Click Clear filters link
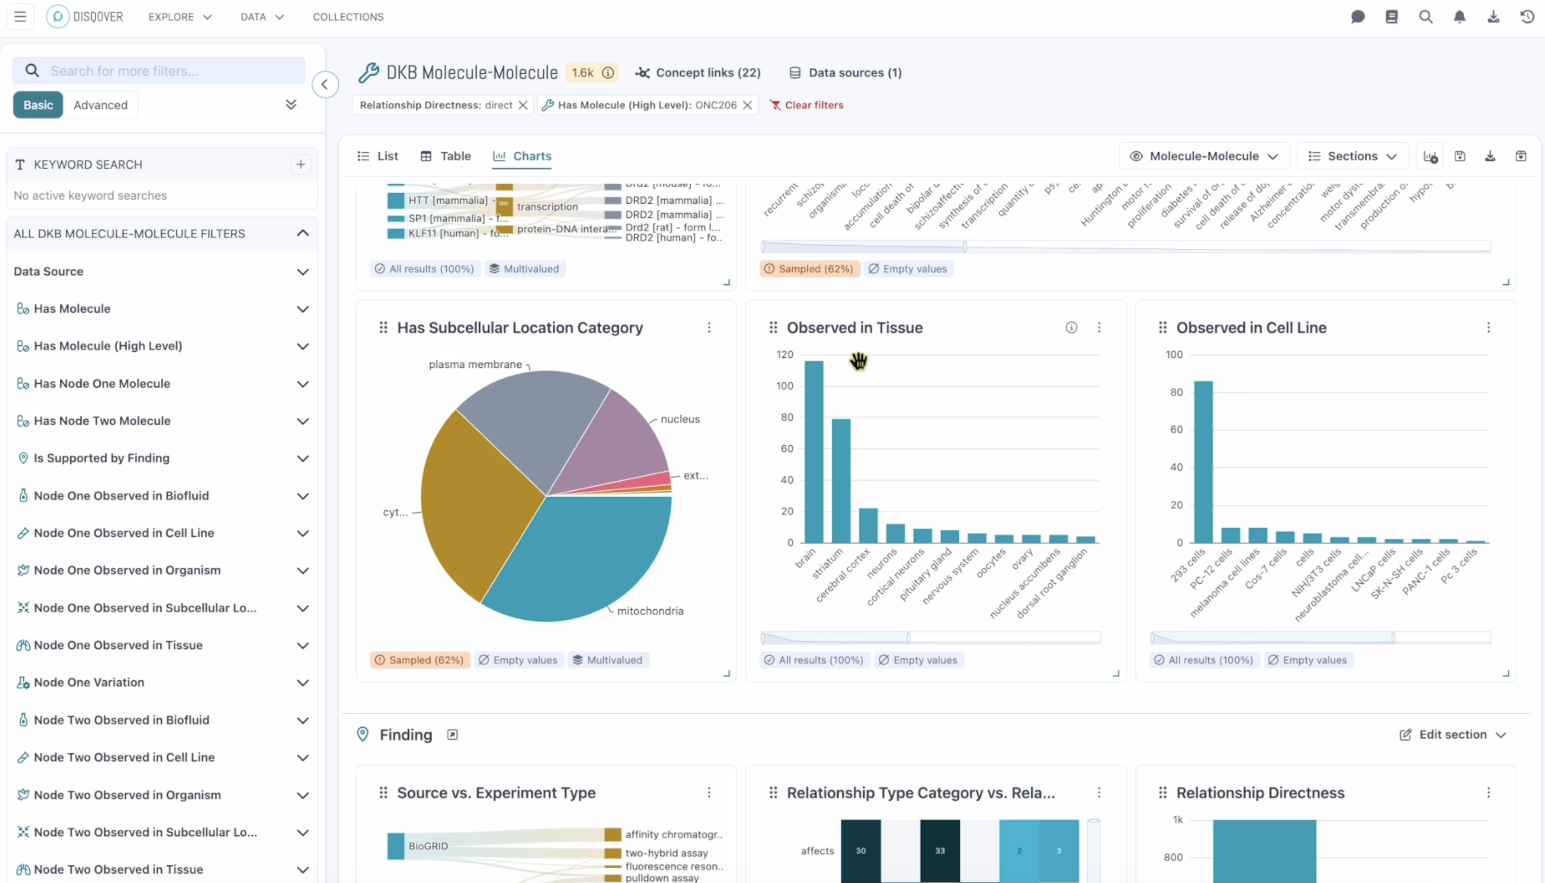Image resolution: width=1545 pixels, height=883 pixels. (806, 105)
